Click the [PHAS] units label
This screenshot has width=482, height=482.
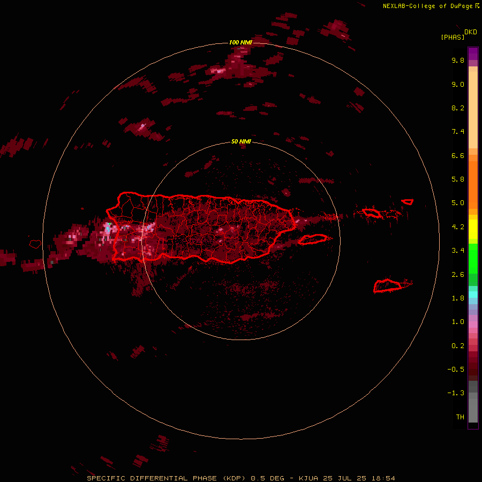453,37
